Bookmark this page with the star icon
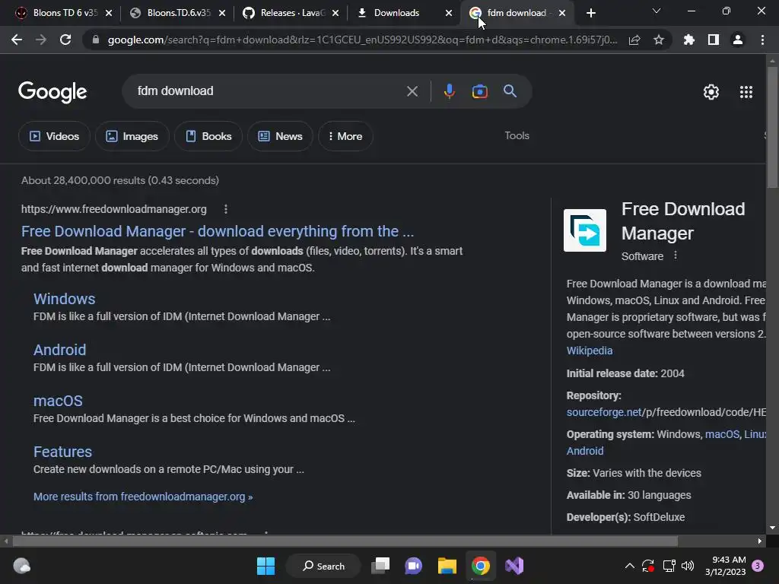 click(659, 40)
